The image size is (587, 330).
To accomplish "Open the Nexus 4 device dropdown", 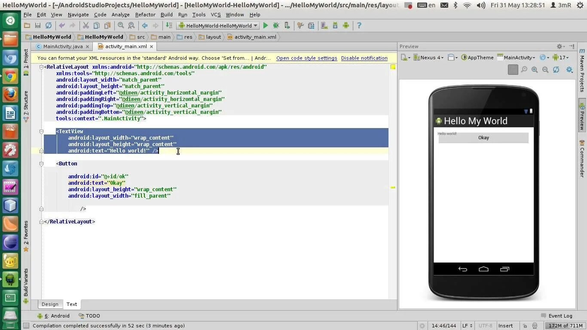I will tap(428, 57).
